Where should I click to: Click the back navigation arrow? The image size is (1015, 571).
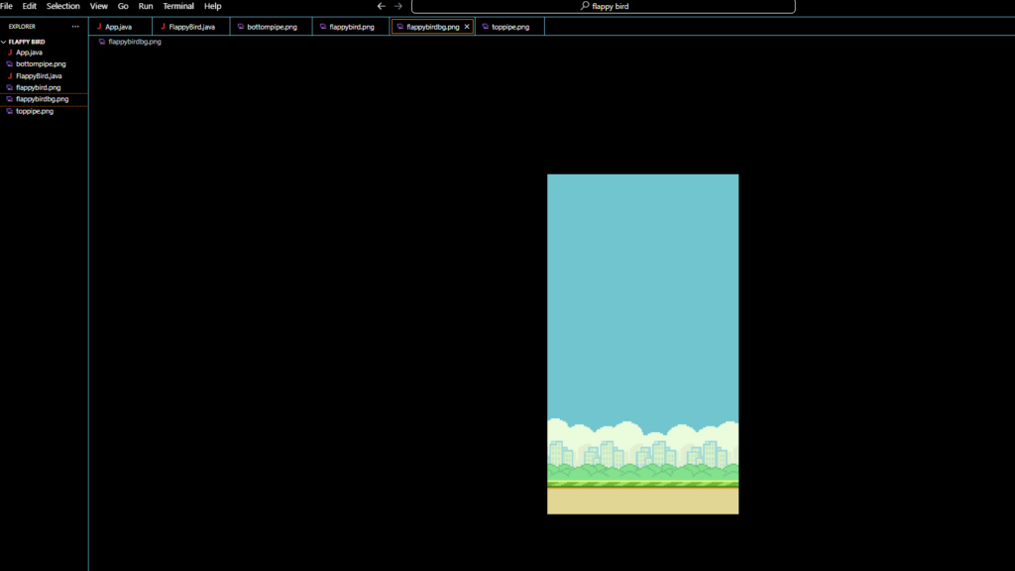click(381, 6)
